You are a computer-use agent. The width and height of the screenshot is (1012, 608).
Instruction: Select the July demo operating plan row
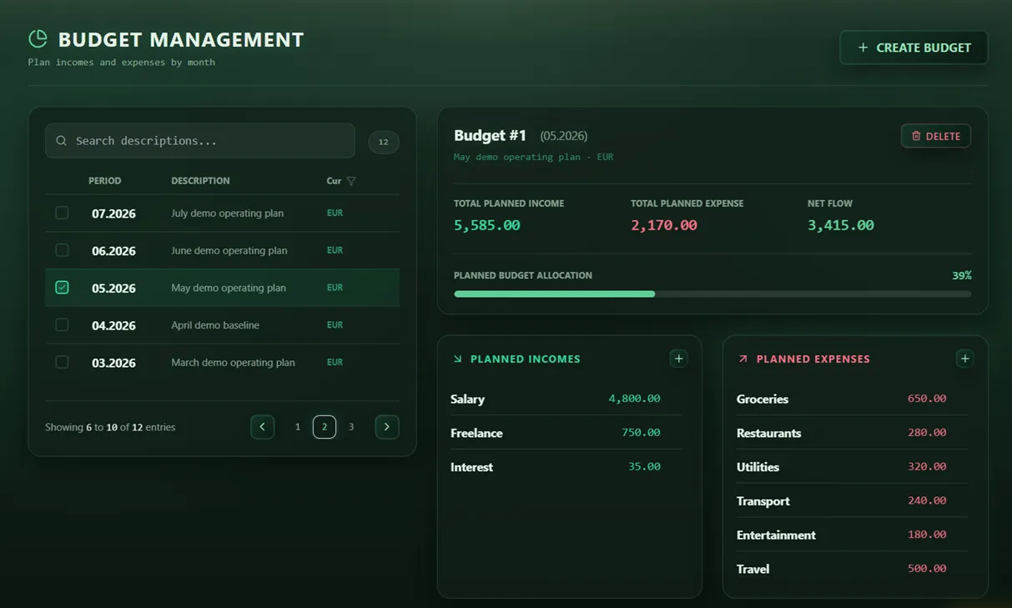222,214
